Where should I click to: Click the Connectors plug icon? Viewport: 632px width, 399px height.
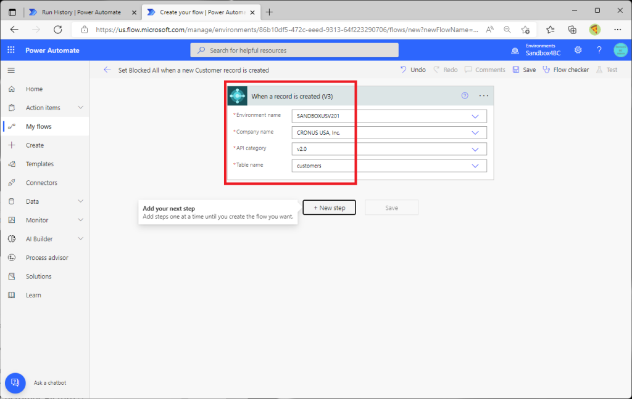point(12,183)
